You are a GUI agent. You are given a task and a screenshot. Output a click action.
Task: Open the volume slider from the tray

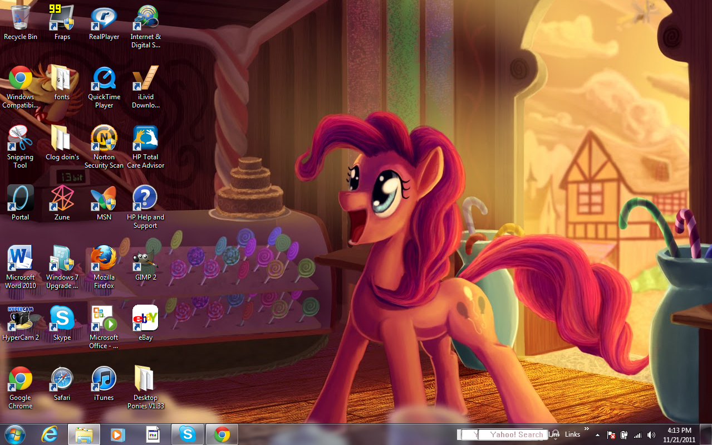pyautogui.click(x=651, y=435)
